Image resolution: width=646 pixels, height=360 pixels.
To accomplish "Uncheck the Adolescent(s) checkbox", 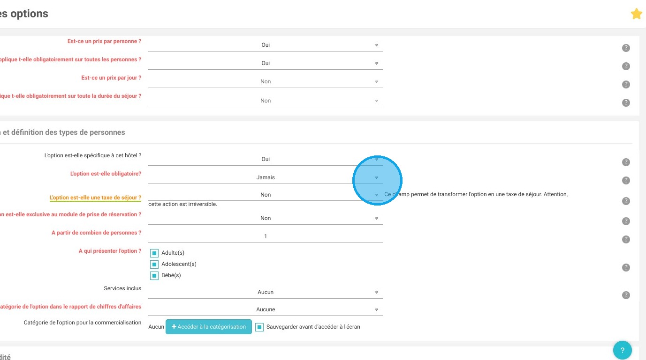I will click(x=154, y=264).
